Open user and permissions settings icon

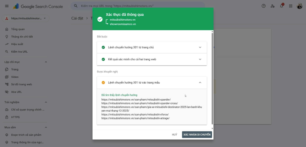[273, 6]
